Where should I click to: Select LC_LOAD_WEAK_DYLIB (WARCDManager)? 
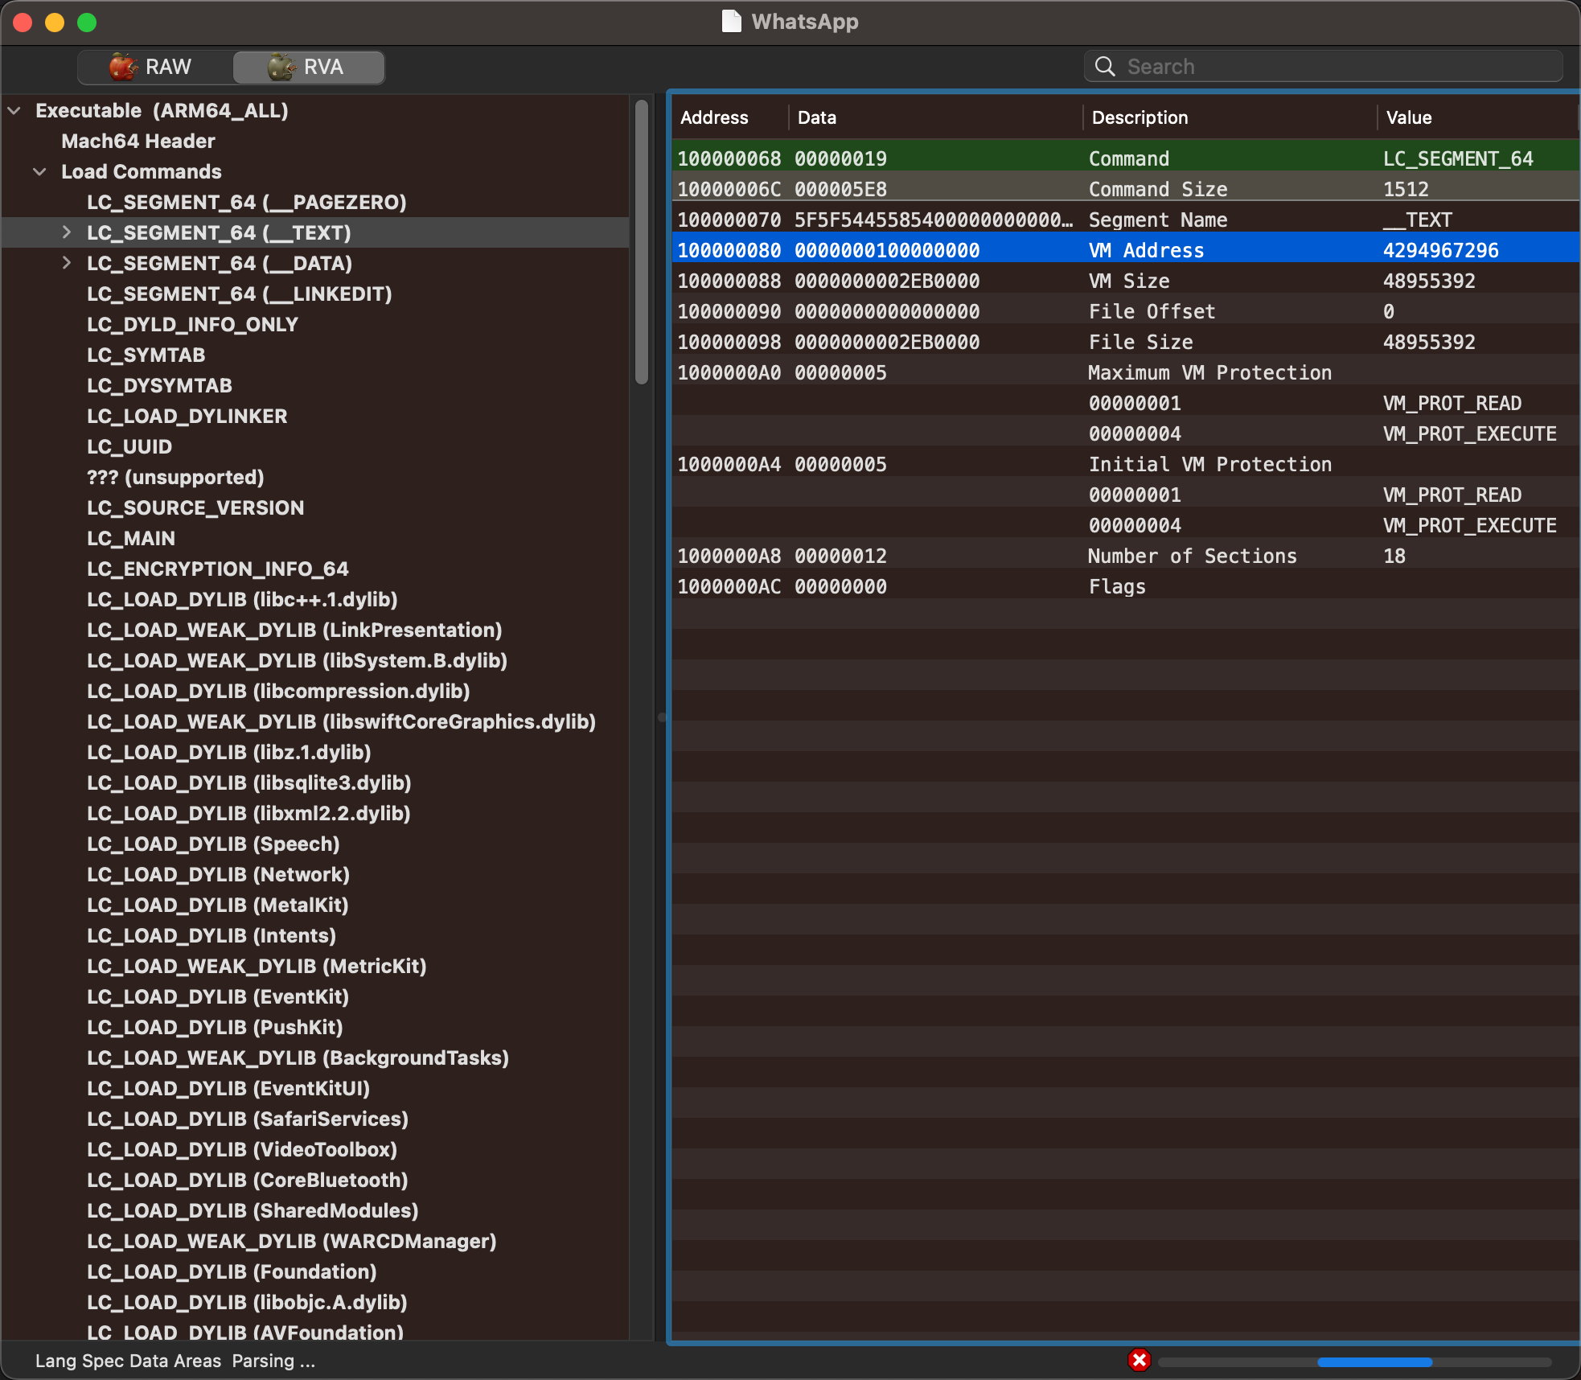coord(292,1241)
